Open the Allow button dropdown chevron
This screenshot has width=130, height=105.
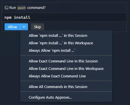(24, 27)
